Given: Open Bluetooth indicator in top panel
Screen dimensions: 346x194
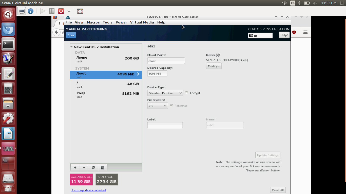Looking at the screenshot, I should point(299,3).
